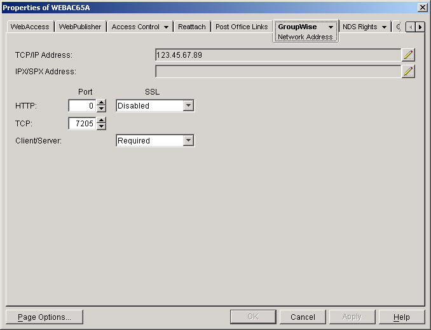Viewport: 431px width, 330px height.
Task: Click the OK button
Action: [x=253, y=317]
